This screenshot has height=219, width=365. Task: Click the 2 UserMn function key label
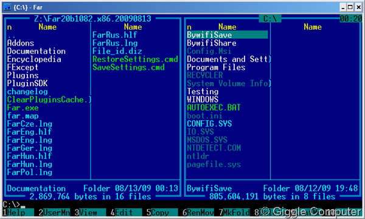(x=54, y=212)
